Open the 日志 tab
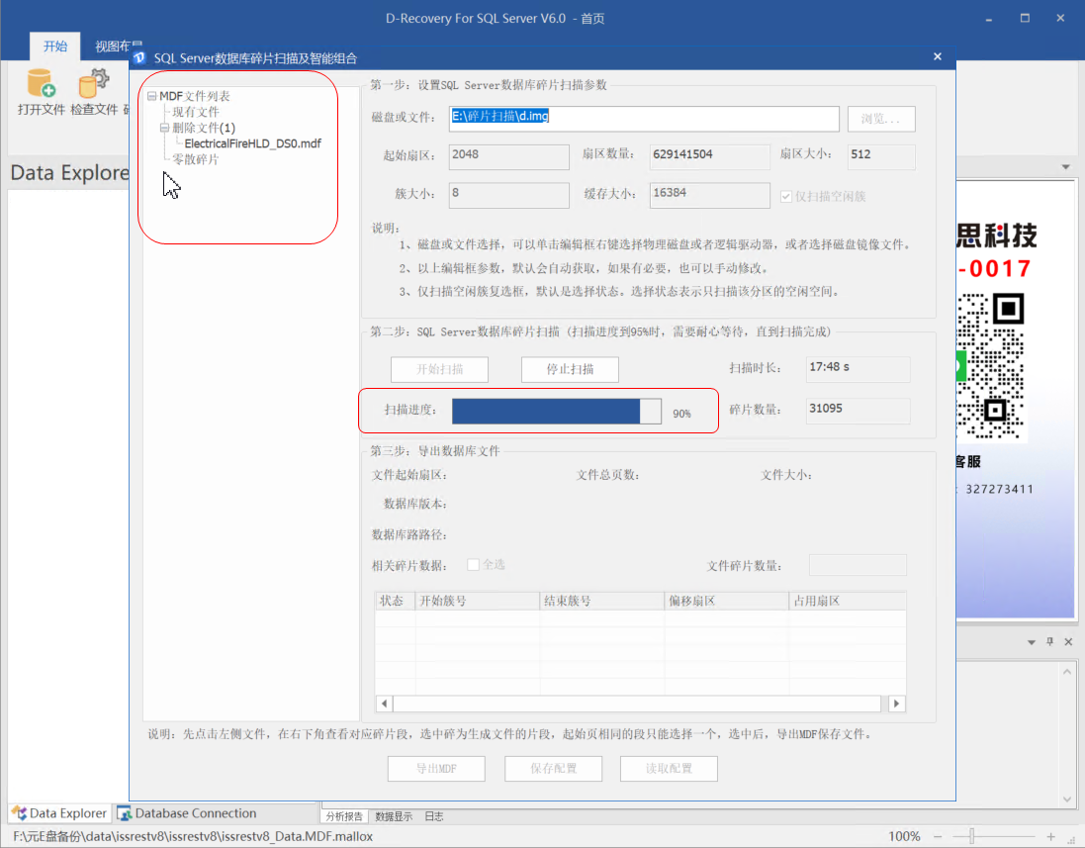Image resolution: width=1085 pixels, height=848 pixels. point(434,816)
